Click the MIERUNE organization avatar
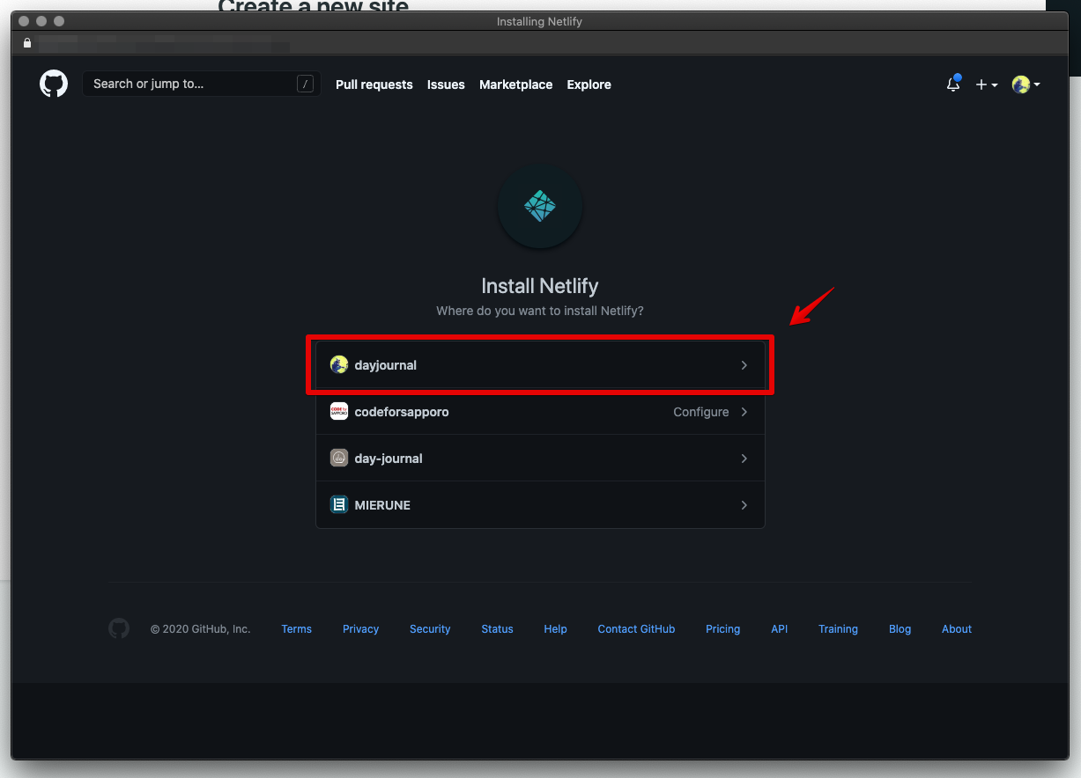 point(339,504)
